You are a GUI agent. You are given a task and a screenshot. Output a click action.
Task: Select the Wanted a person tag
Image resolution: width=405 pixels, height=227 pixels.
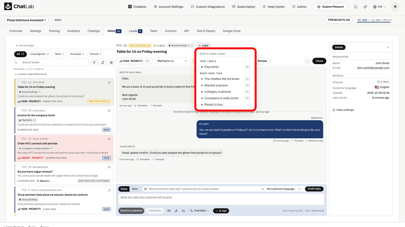pyautogui.click(x=225, y=85)
